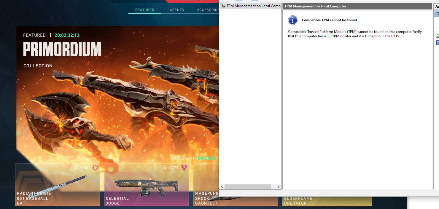Image resolution: width=439 pixels, height=209 pixels.
Task: Click the OFFERS label above the cards
Action: pos(180,158)
